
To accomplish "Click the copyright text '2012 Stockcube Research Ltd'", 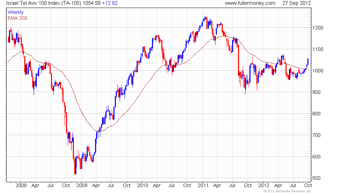I will (x=289, y=191).
